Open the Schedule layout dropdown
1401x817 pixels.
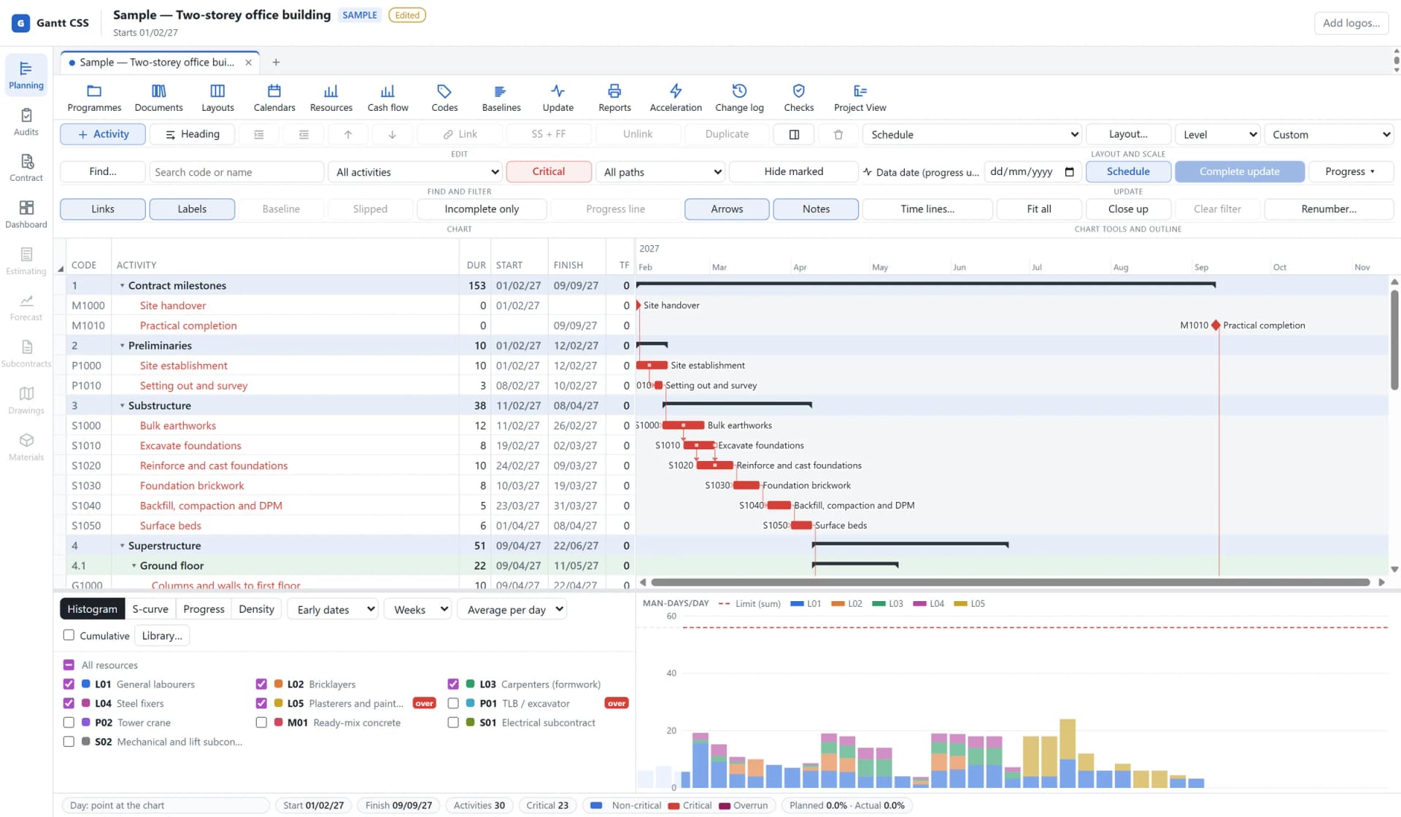[x=973, y=134]
